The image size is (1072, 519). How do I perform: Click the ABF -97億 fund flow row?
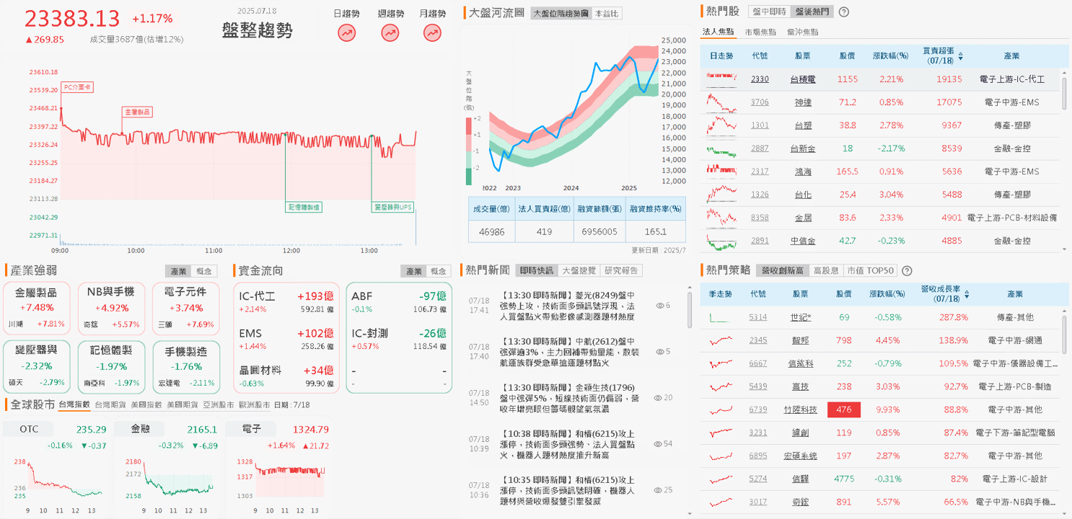(398, 301)
